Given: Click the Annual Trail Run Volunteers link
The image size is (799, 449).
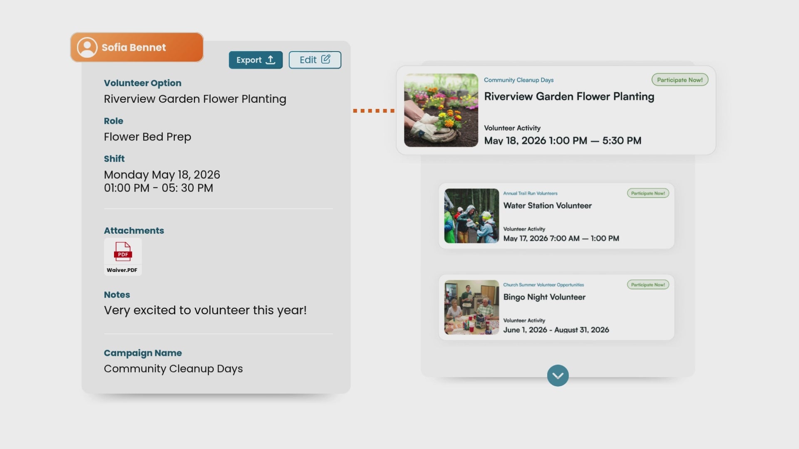Looking at the screenshot, I should tap(530, 193).
